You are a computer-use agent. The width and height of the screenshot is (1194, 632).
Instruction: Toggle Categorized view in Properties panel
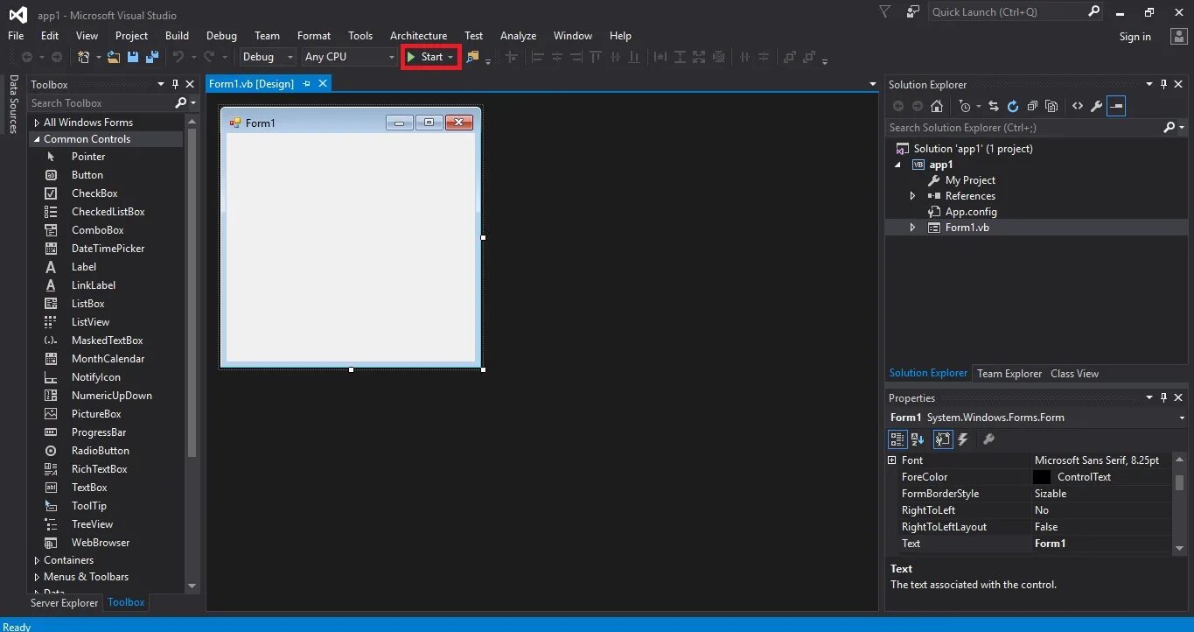point(897,439)
